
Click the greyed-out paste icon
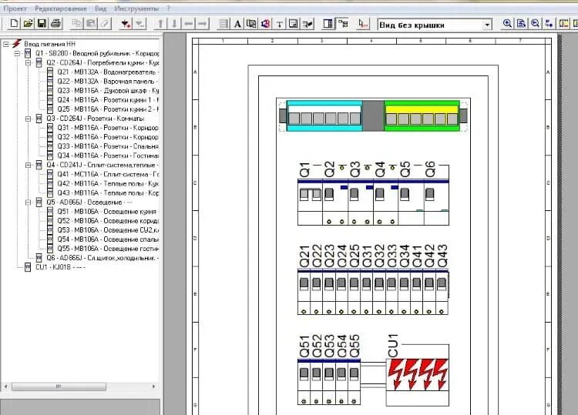(x=91, y=25)
